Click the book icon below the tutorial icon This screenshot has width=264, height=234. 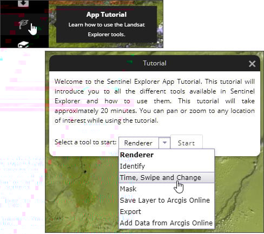23,44
